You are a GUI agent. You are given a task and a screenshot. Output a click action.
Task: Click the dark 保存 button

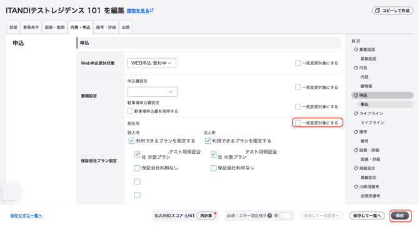400,216
